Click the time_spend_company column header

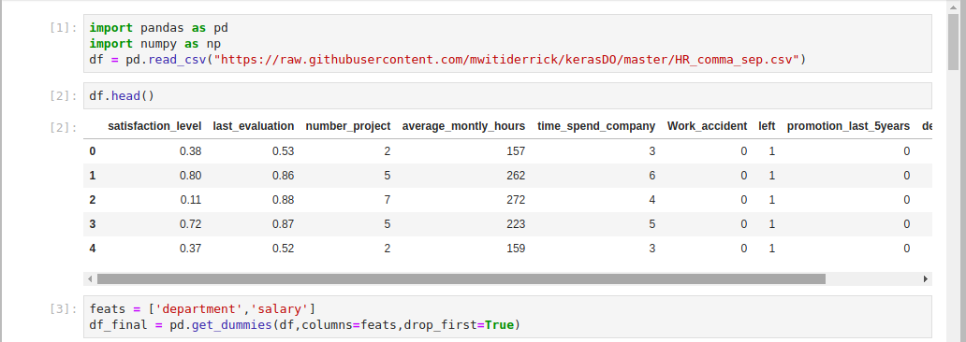(596, 126)
